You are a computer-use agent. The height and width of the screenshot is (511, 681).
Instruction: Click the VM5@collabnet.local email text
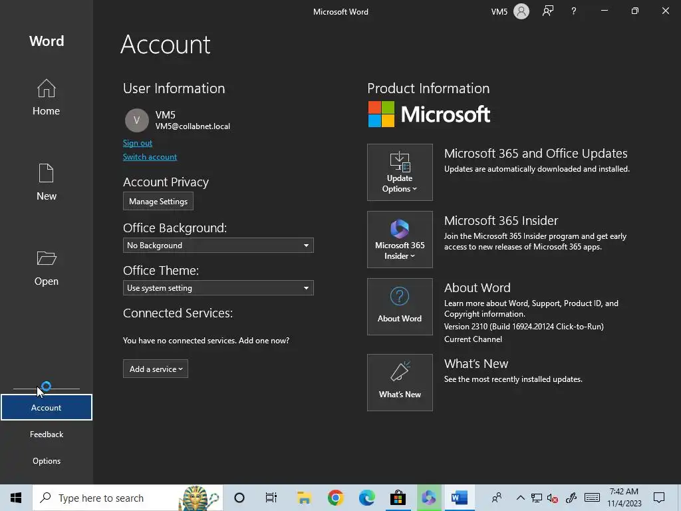point(193,126)
